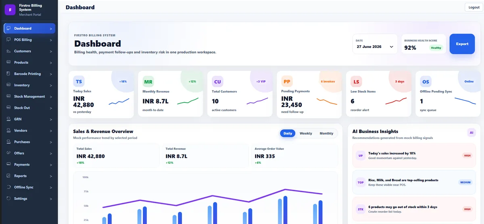Click the Customers sidebar icon

coord(9,51)
